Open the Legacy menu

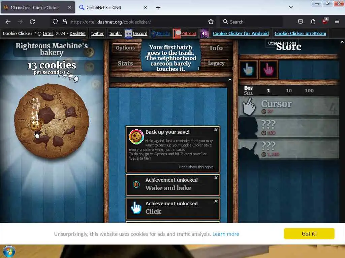pyautogui.click(x=216, y=63)
